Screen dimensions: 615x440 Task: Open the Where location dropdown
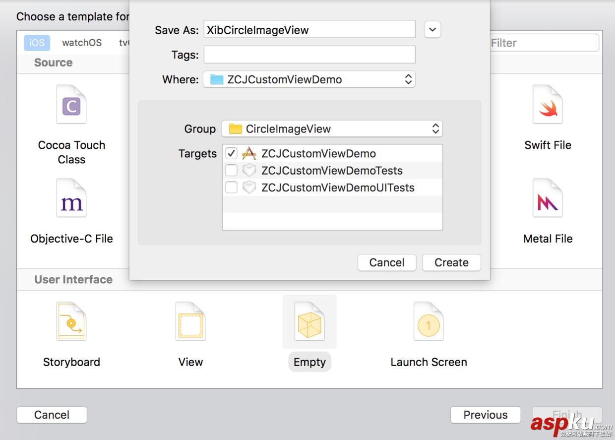pos(308,79)
